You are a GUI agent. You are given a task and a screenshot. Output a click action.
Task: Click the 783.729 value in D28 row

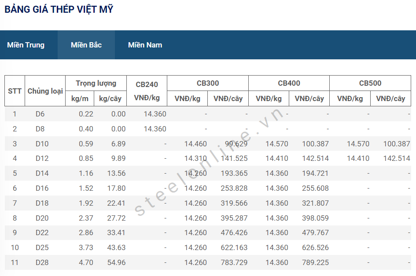click(x=234, y=263)
